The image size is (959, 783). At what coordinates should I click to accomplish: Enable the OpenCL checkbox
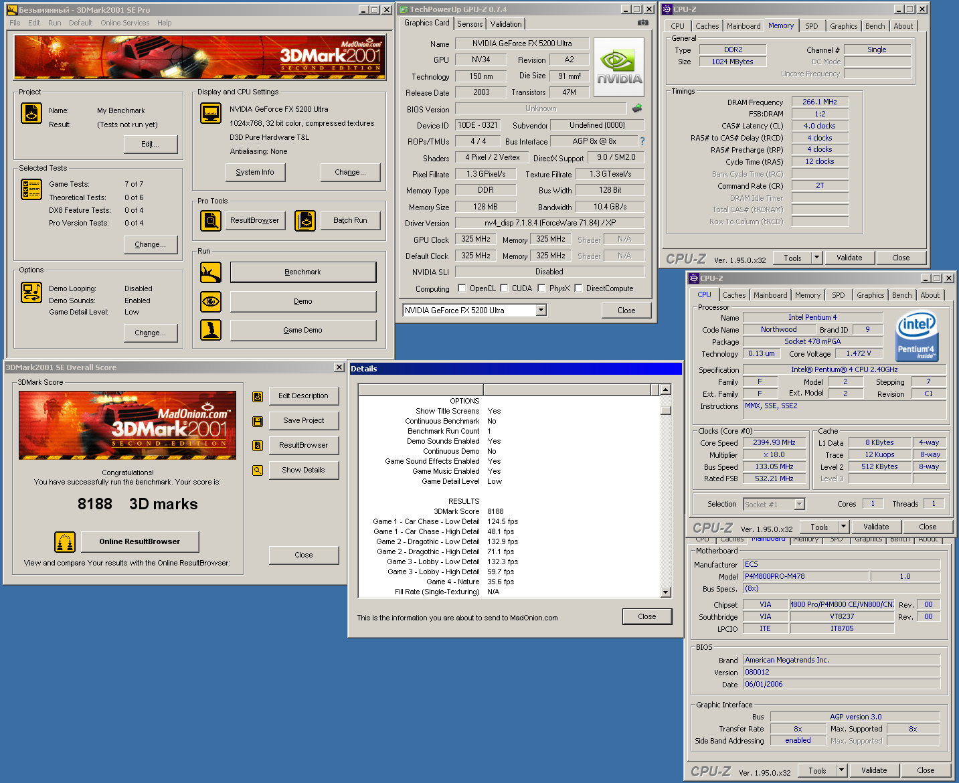(462, 288)
